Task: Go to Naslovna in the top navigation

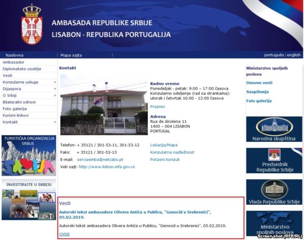Action: coord(14,55)
